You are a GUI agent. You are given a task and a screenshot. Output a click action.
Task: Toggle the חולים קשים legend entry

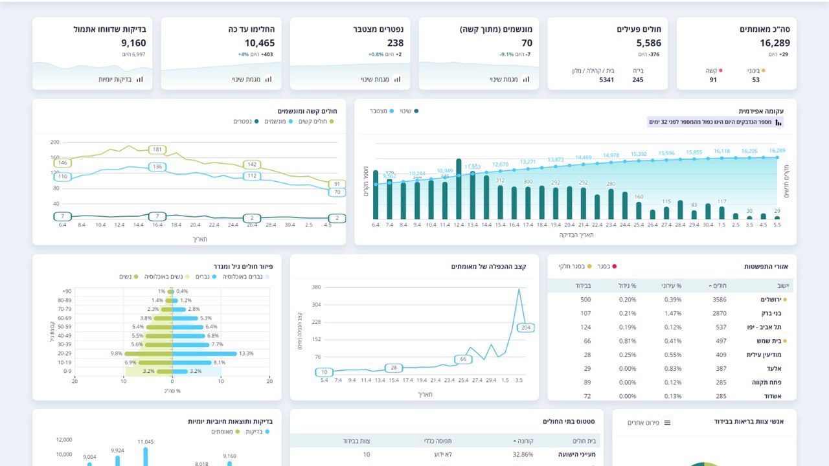(316, 121)
